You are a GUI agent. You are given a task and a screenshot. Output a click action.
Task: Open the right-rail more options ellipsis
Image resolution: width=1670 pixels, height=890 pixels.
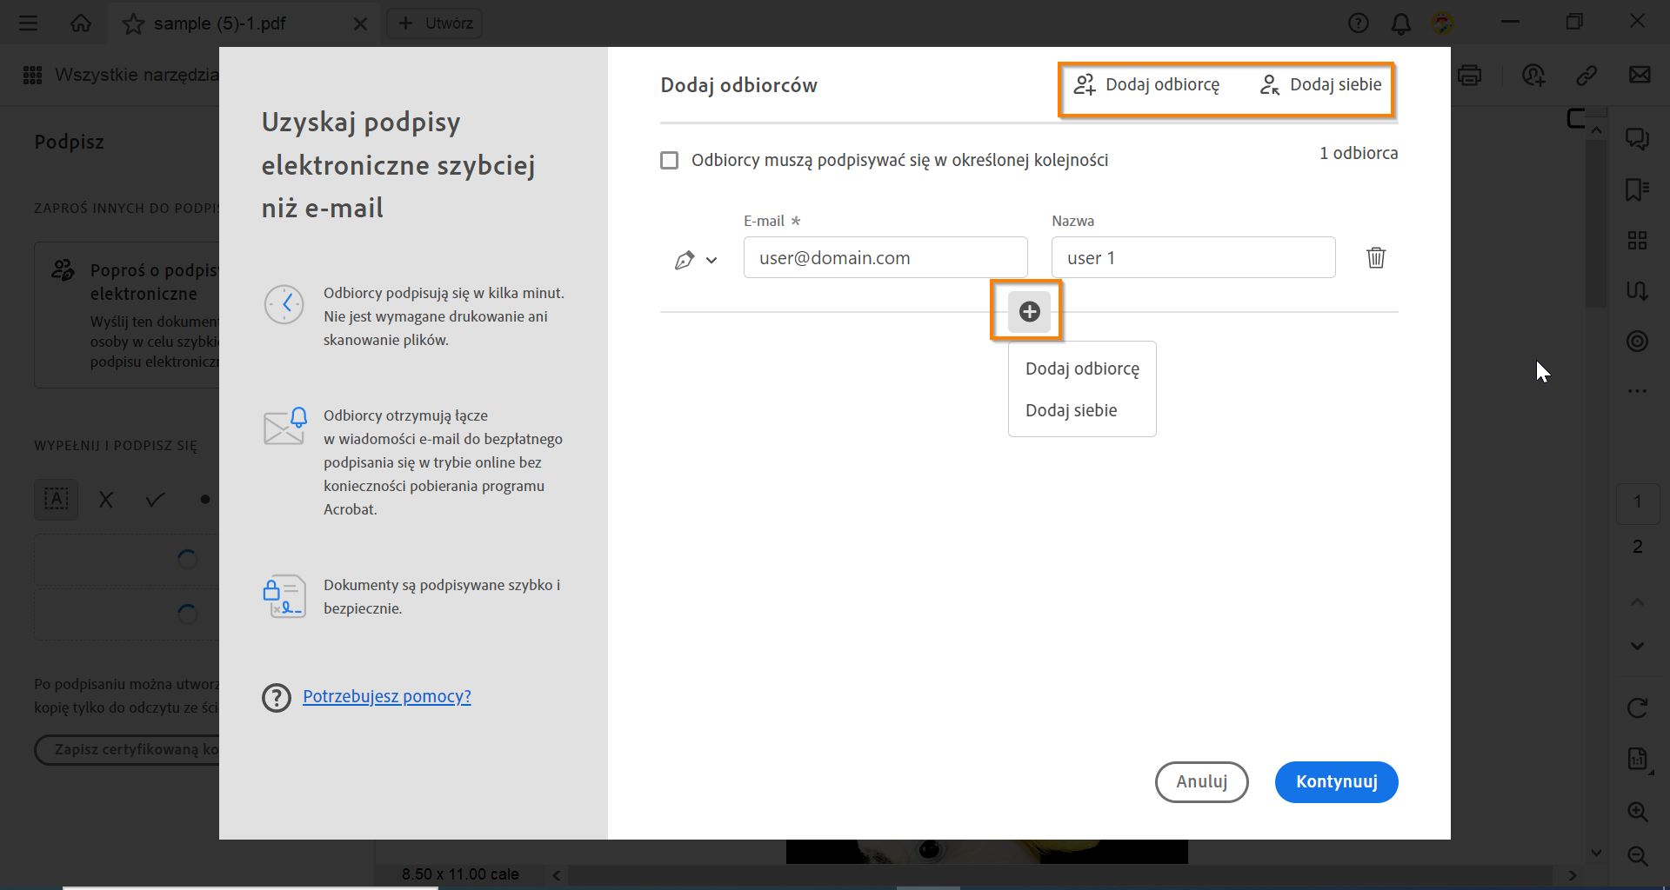pyautogui.click(x=1637, y=391)
